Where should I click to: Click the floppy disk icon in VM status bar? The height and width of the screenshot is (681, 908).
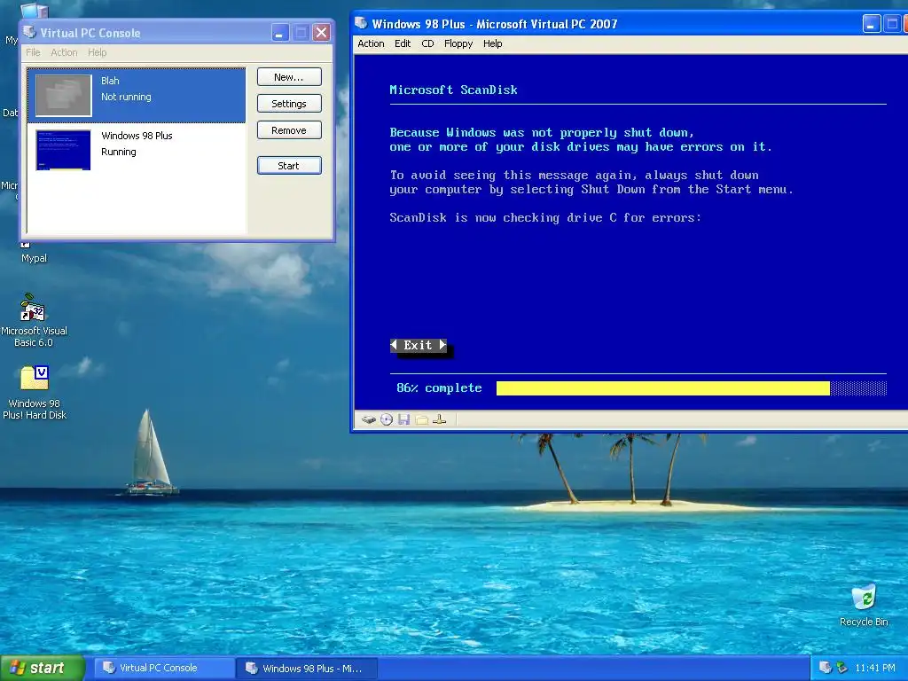tap(404, 419)
